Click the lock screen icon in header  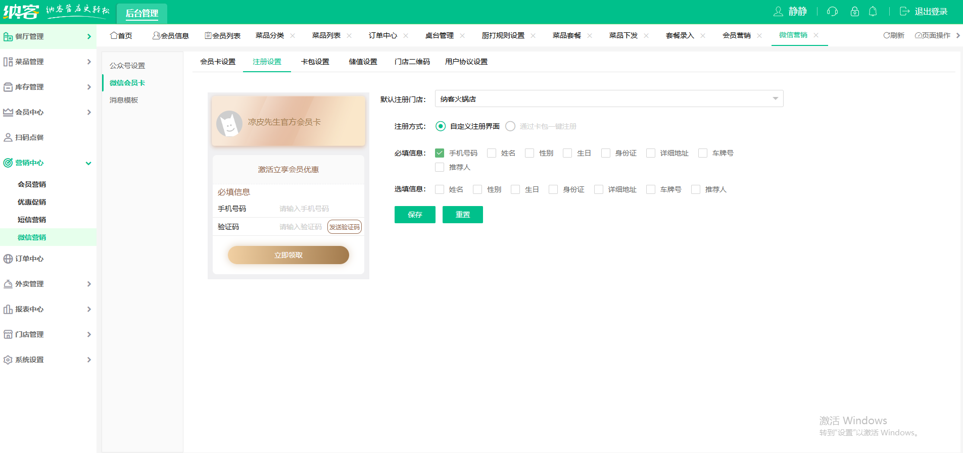pyautogui.click(x=854, y=12)
